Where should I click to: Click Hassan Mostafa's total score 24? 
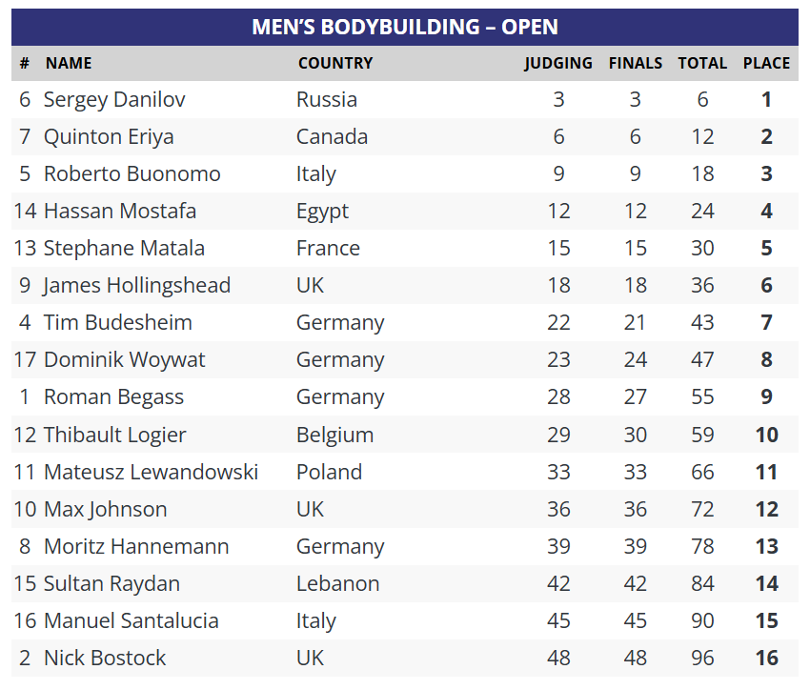[x=702, y=212]
